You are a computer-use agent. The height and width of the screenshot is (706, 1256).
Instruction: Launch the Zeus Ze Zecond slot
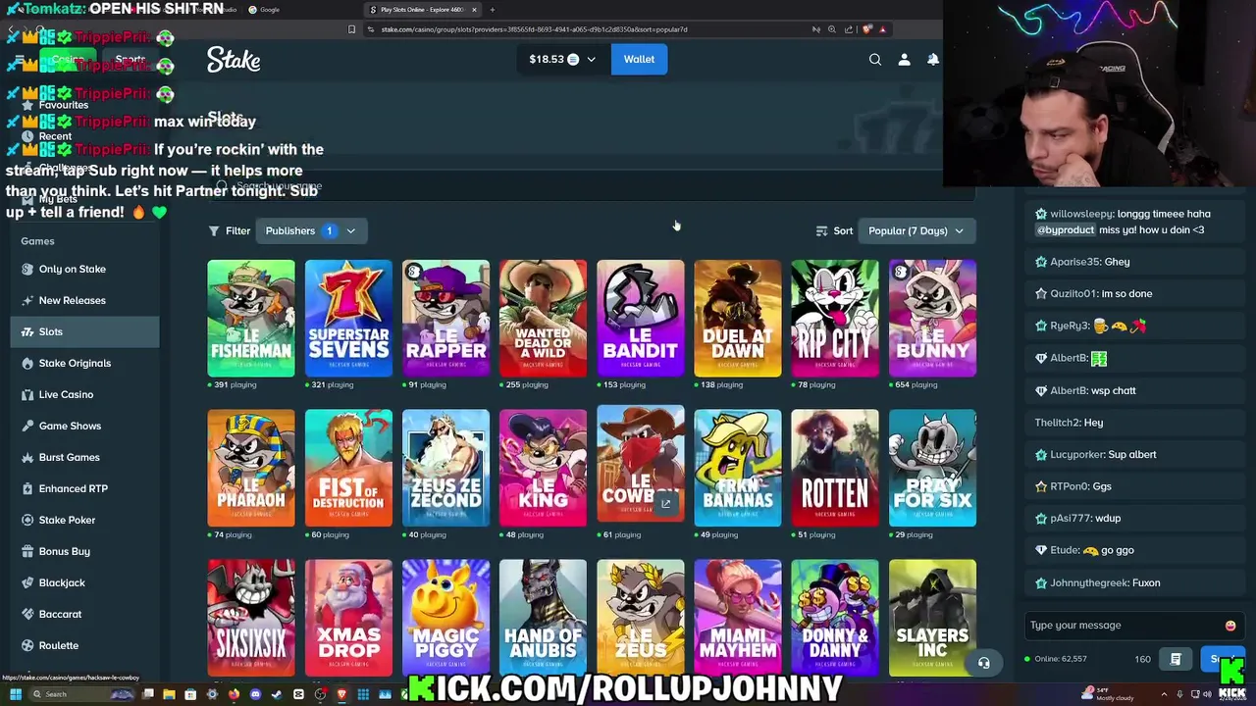[x=445, y=468]
